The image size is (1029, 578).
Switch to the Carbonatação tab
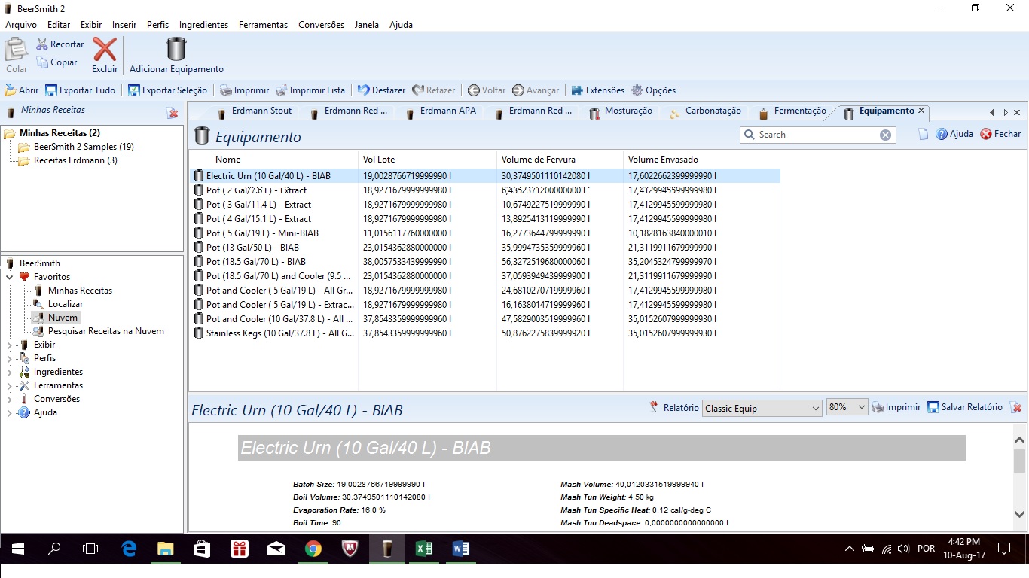pos(706,111)
